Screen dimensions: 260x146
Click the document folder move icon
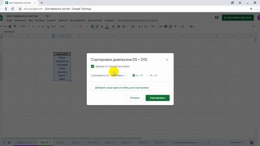coord(48,16)
